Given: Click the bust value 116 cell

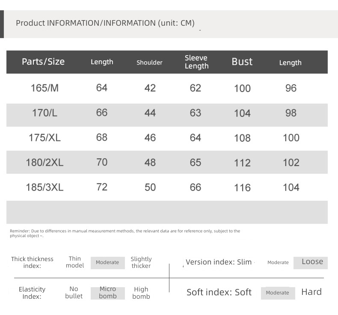Looking at the screenshot, I should click(242, 187).
